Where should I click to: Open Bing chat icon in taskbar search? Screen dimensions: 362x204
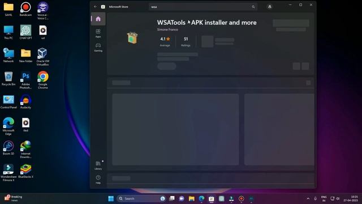tap(162, 198)
